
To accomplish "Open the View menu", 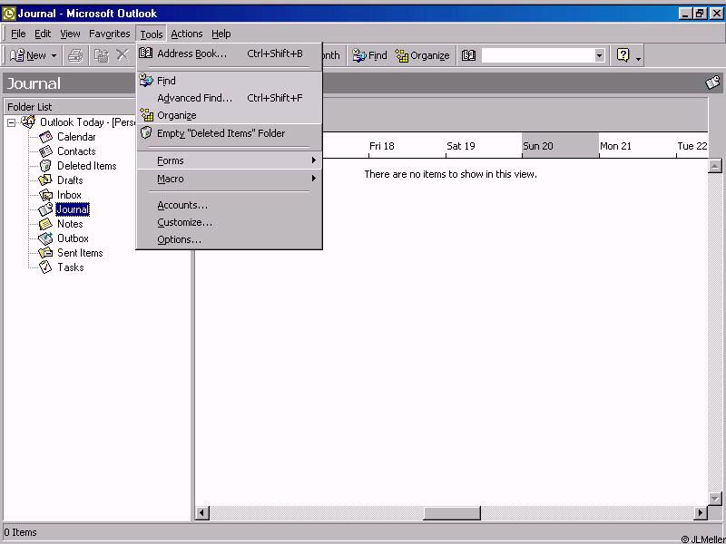I will tap(70, 34).
